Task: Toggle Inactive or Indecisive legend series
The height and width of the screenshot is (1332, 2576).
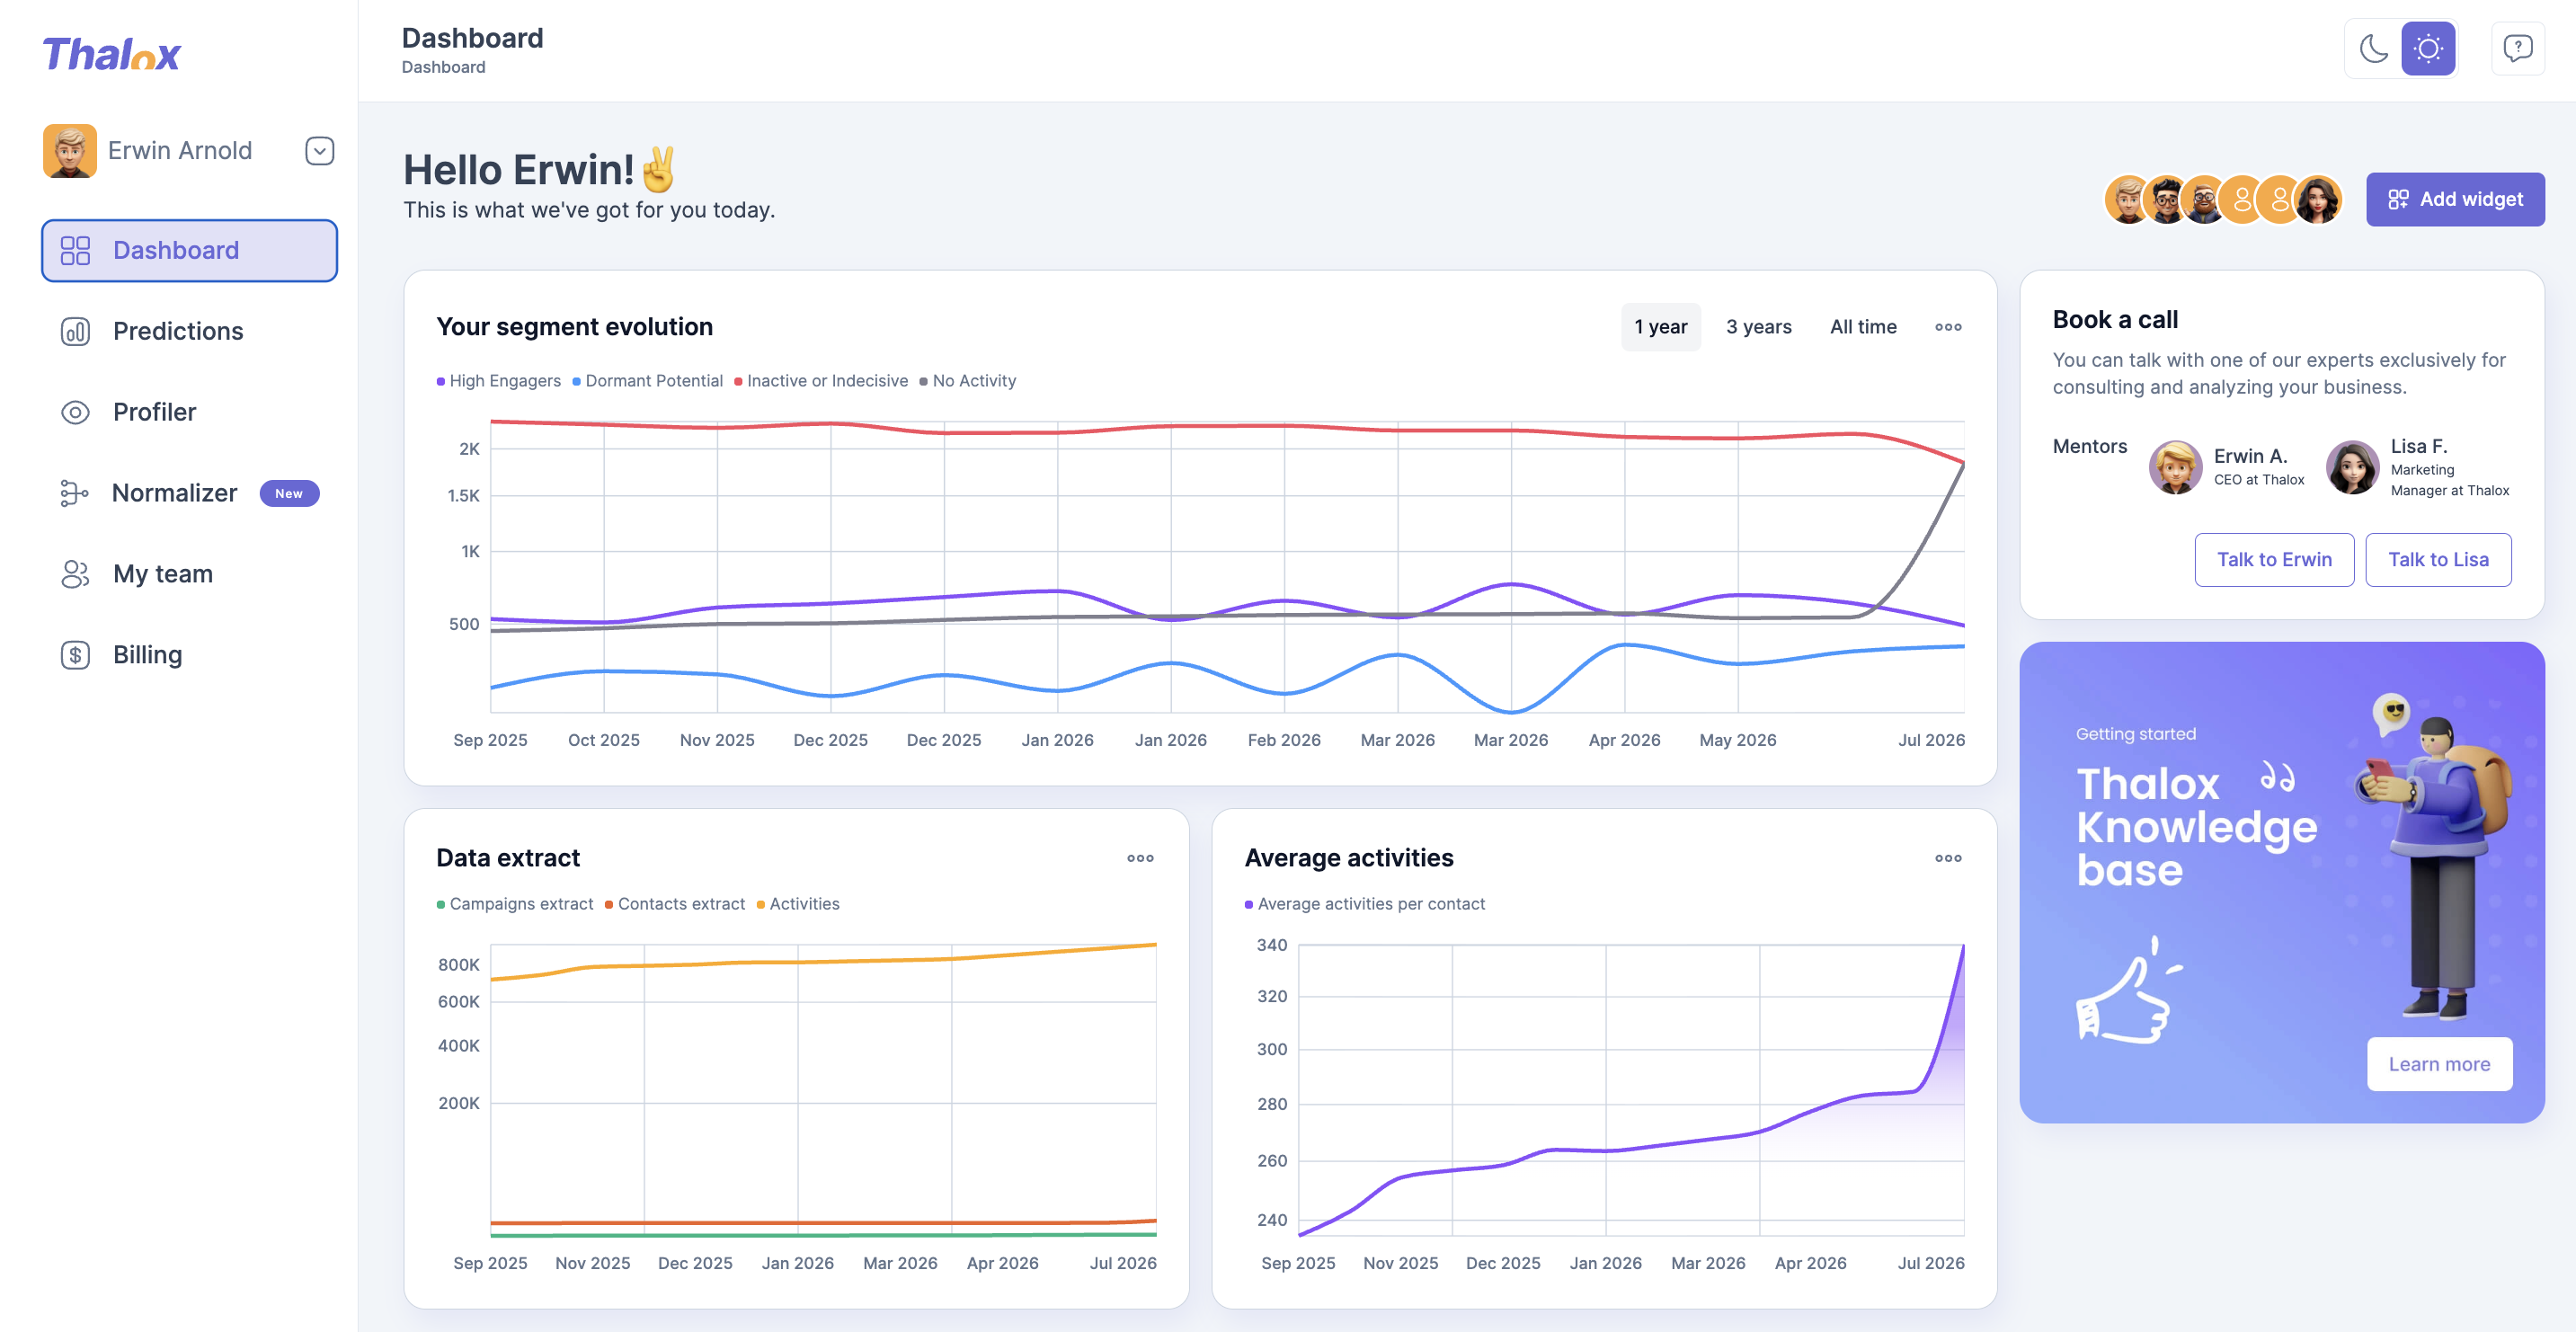Action: pyautogui.click(x=821, y=381)
